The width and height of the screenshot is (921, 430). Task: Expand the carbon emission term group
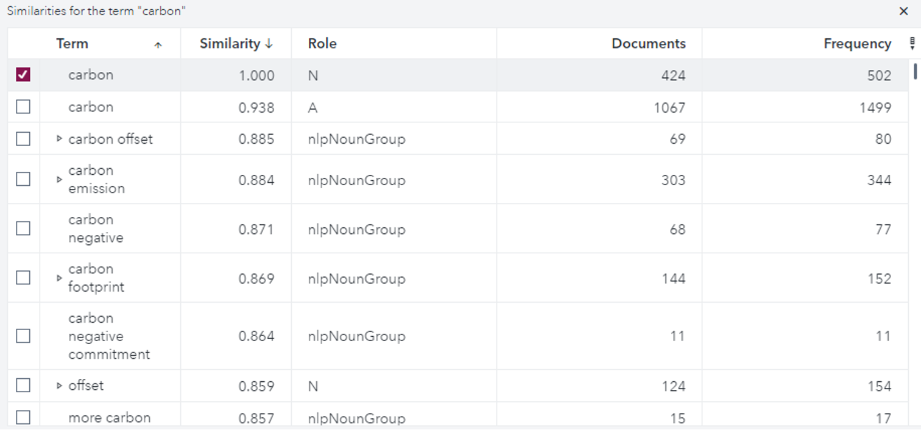coord(59,180)
